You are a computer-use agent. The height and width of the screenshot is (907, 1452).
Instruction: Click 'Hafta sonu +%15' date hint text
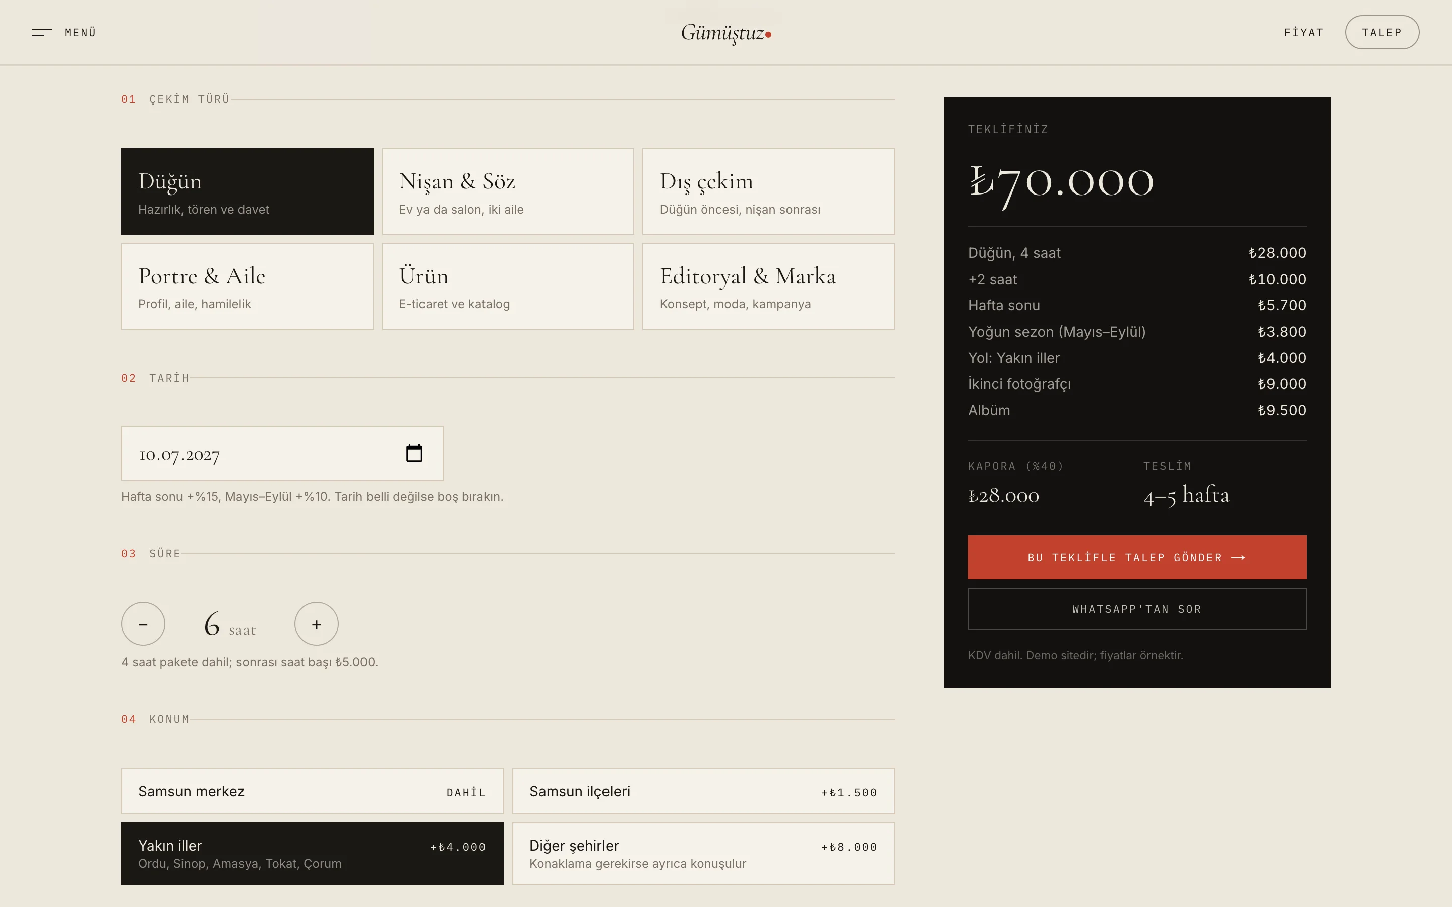[312, 497]
